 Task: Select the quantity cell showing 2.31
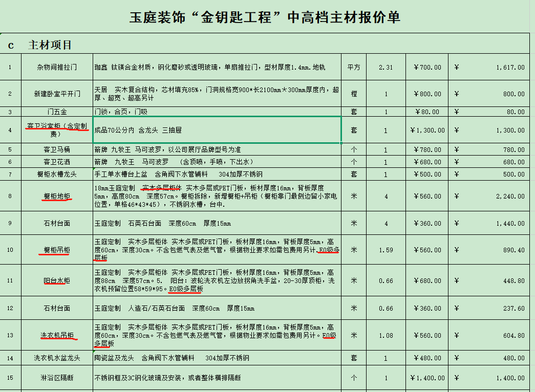[x=386, y=67]
